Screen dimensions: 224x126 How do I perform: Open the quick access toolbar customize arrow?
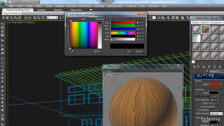(x=38, y=2)
